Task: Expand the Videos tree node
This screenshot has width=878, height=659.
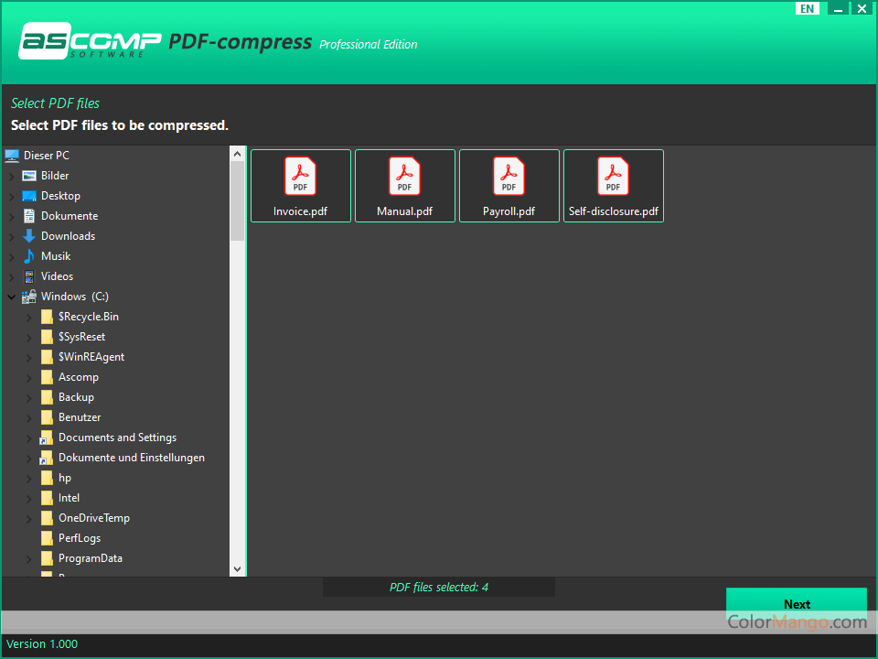Action: tap(11, 277)
